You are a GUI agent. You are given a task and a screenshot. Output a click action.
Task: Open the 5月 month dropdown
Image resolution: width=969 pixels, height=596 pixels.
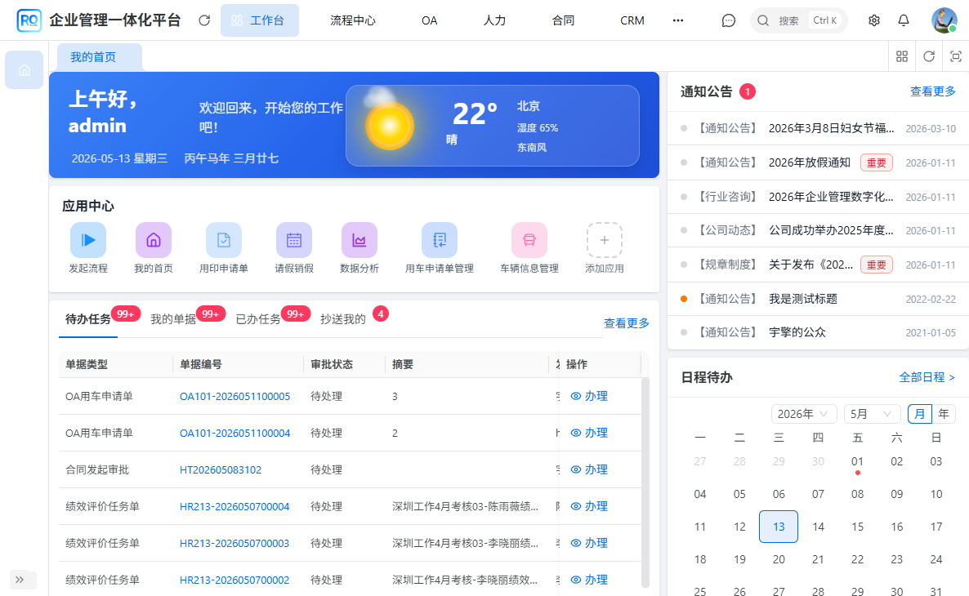pos(870,414)
